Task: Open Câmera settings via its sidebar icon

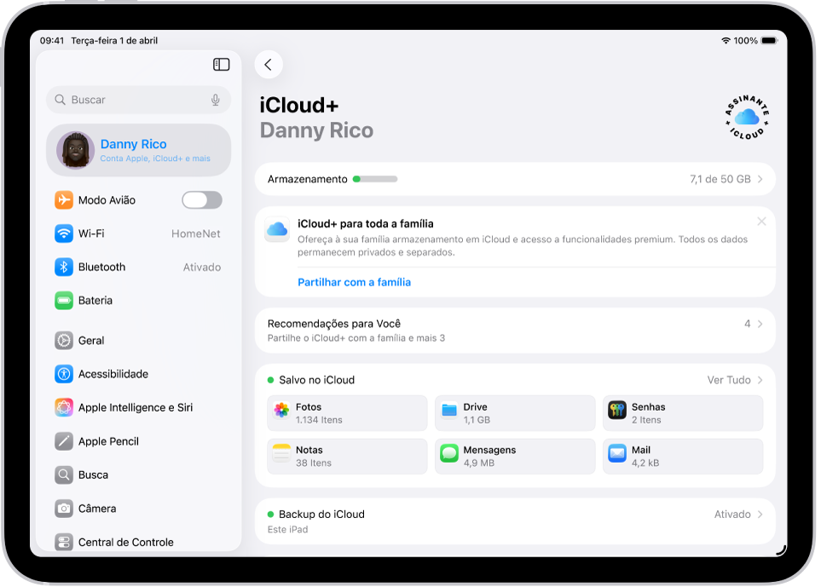Action: 64,509
